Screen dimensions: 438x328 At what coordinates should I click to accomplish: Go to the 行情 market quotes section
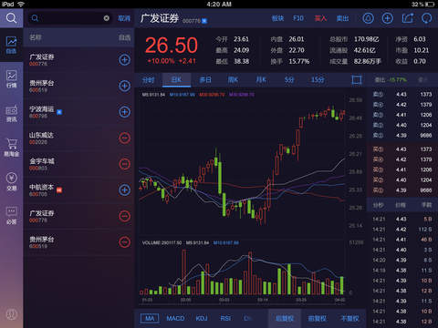pos(11,79)
